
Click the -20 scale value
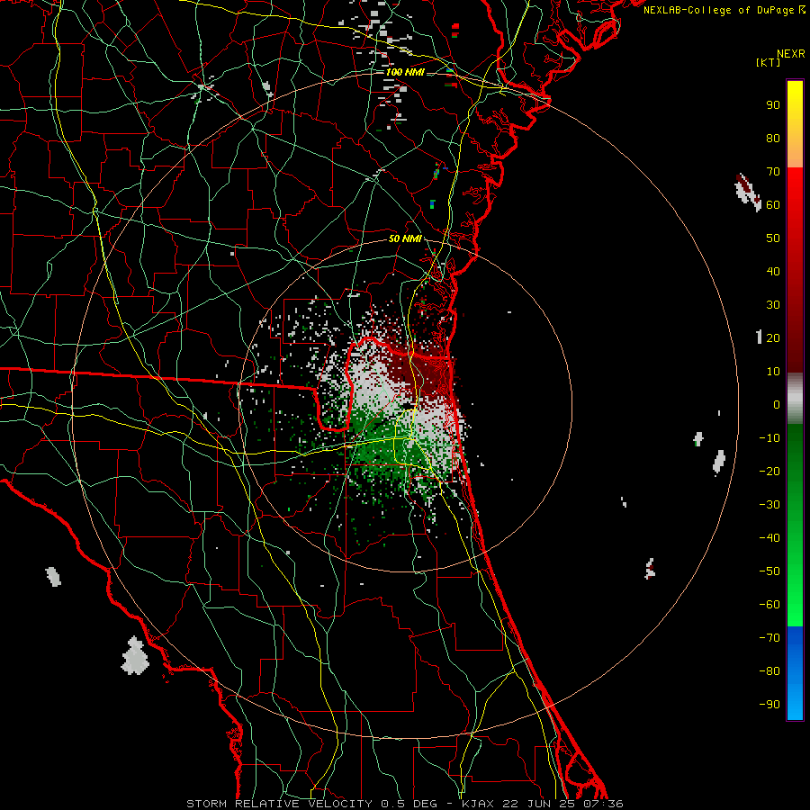[x=769, y=471]
